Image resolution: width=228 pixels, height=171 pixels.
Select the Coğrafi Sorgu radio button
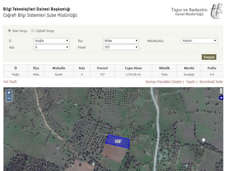point(33,30)
